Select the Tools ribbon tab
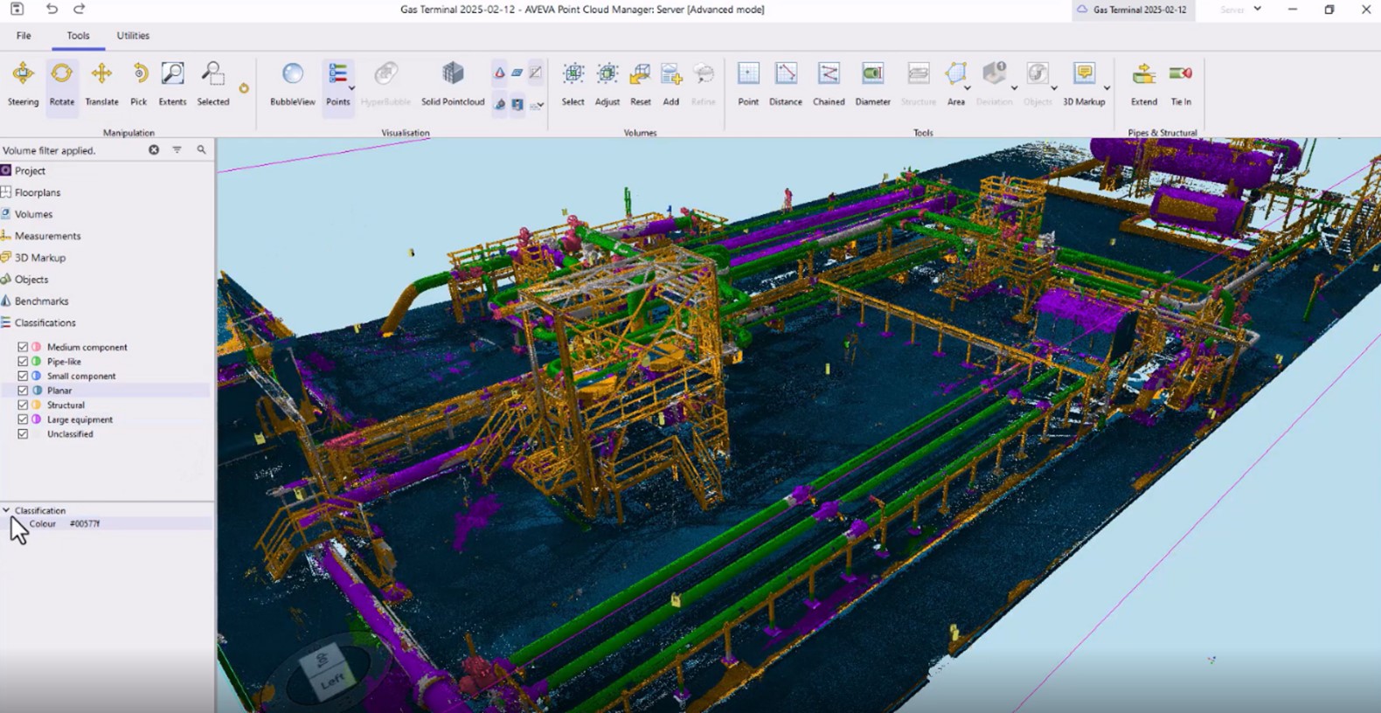The width and height of the screenshot is (1381, 713). 78,36
